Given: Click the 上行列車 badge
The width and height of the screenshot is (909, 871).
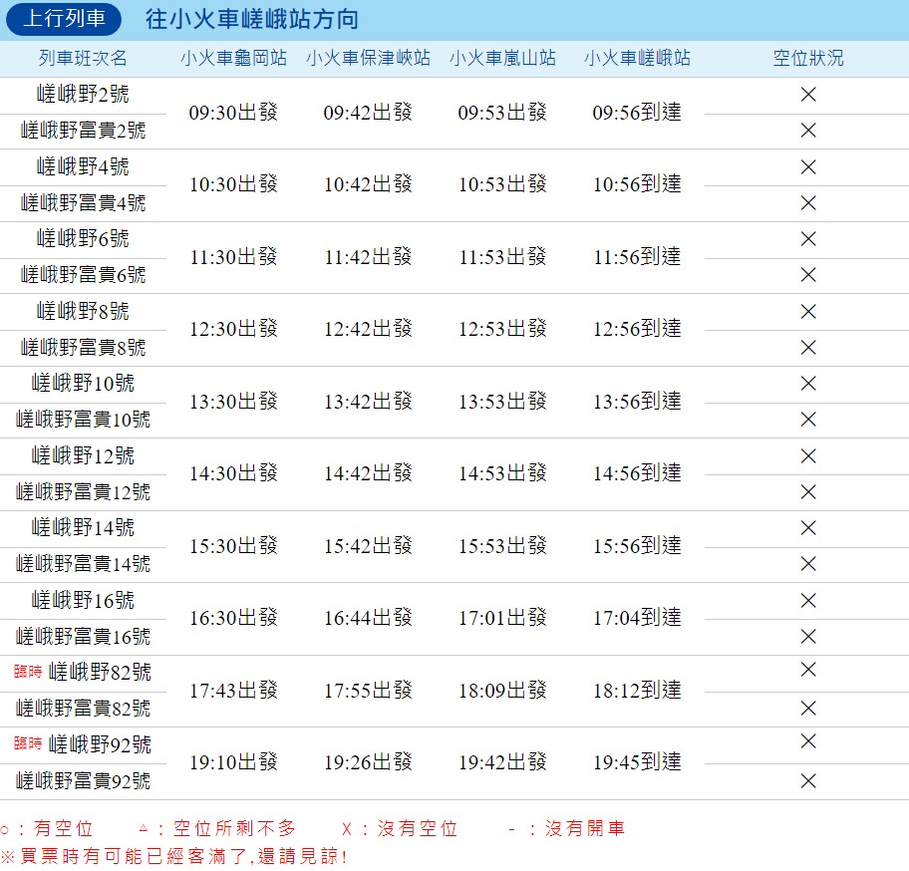Looking at the screenshot, I should click(64, 19).
